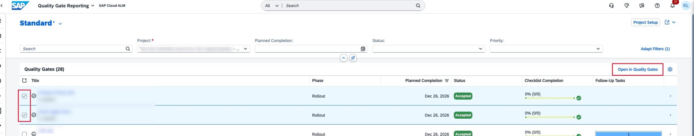Screen dimensions: 694x136
Task: Open the All search scope dropdown
Action: [x=272, y=6]
